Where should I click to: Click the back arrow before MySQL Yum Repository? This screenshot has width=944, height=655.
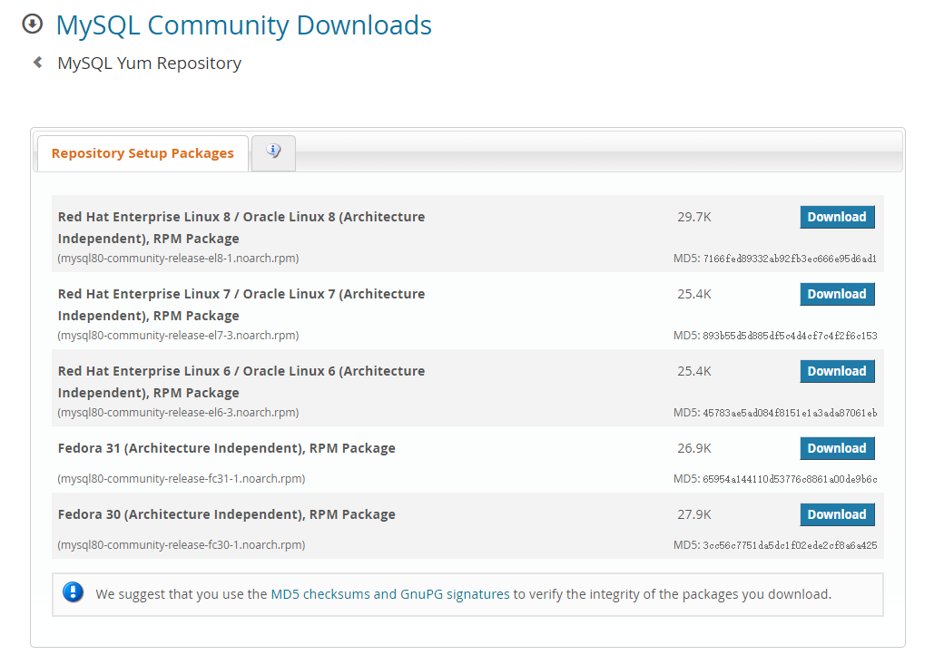coord(38,62)
